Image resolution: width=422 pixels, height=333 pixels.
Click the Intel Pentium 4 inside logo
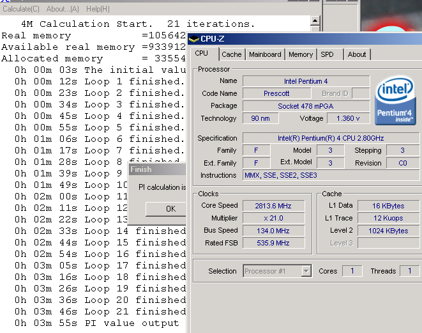coord(395,100)
